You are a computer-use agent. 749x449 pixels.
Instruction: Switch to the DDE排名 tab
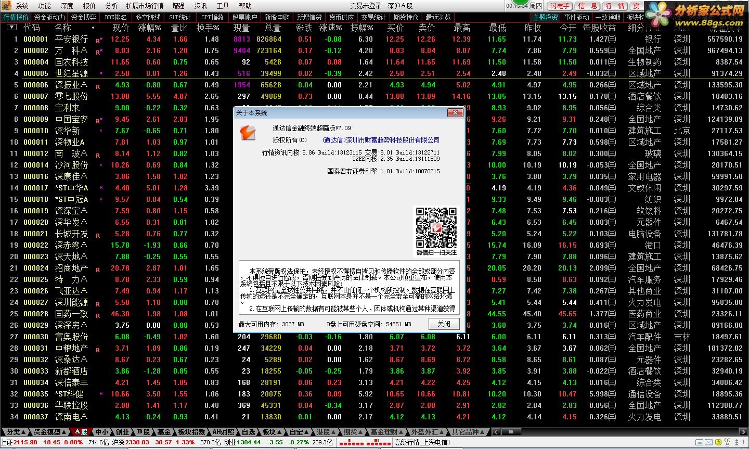115,17
